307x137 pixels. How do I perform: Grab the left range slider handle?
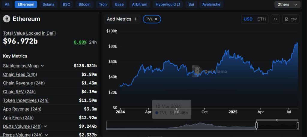pyautogui.click(x=257, y=125)
